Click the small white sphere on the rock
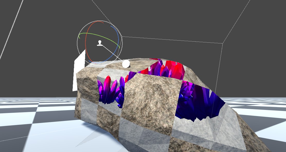The width and height of the screenshot is (286, 152). point(126,64)
